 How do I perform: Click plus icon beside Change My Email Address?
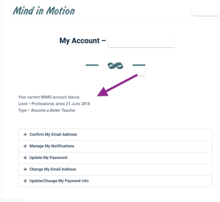click(x=25, y=169)
